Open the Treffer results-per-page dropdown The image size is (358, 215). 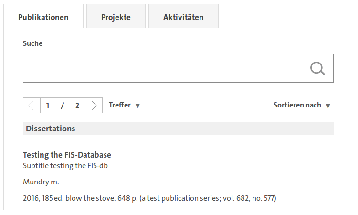(124, 105)
